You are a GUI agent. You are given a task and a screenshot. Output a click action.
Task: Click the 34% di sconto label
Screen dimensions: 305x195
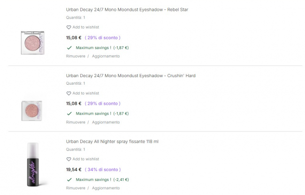point(103,170)
